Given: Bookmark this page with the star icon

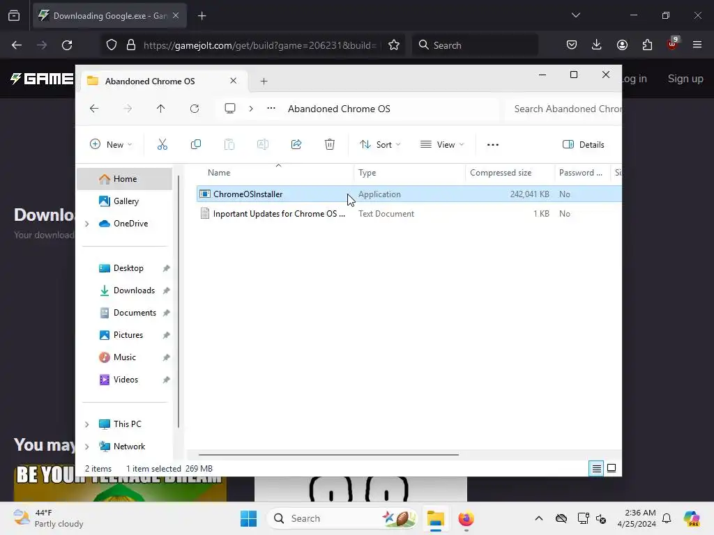Looking at the screenshot, I should click(x=394, y=45).
